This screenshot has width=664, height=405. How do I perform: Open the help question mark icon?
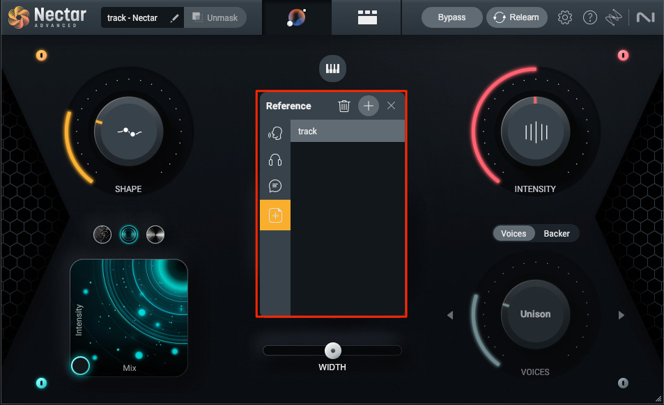click(590, 17)
